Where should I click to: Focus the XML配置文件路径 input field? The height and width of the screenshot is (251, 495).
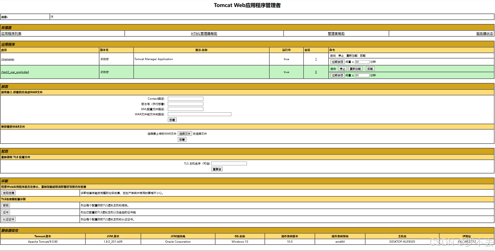[186, 109]
